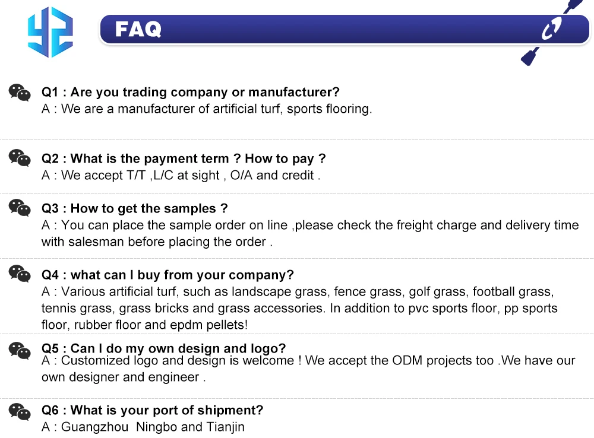Click the chat bubble icon beside Q4
594x438 pixels.
[20, 274]
